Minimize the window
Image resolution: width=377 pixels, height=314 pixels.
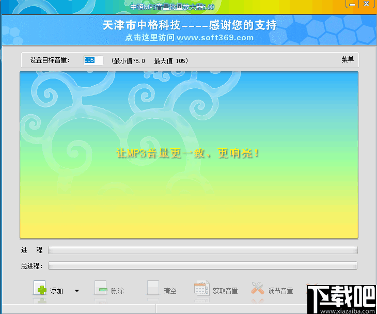[352, 4]
